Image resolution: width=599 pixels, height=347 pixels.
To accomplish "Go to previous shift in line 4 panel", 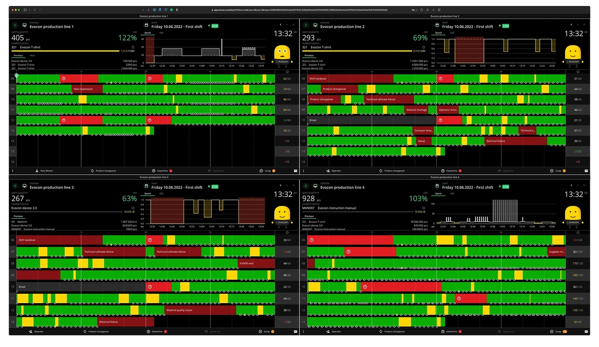I will (x=572, y=185).
